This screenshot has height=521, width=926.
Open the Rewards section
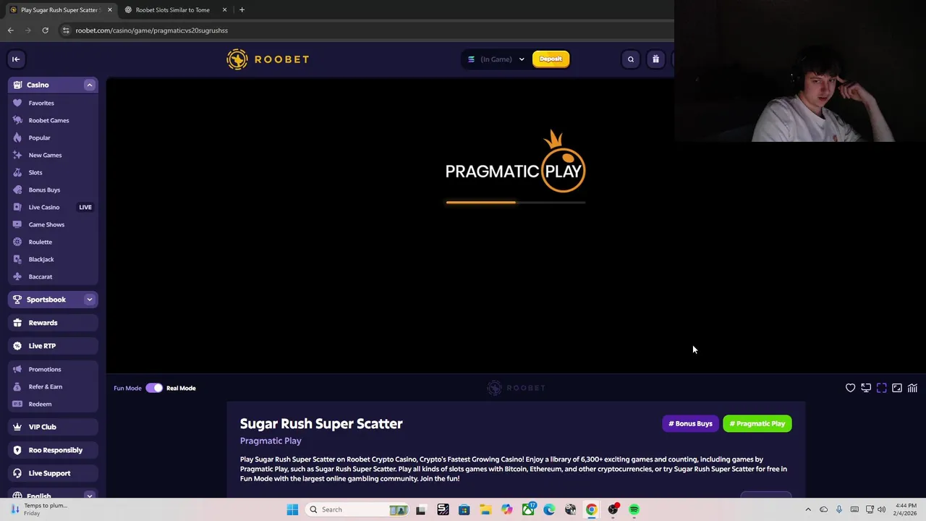[53, 323]
